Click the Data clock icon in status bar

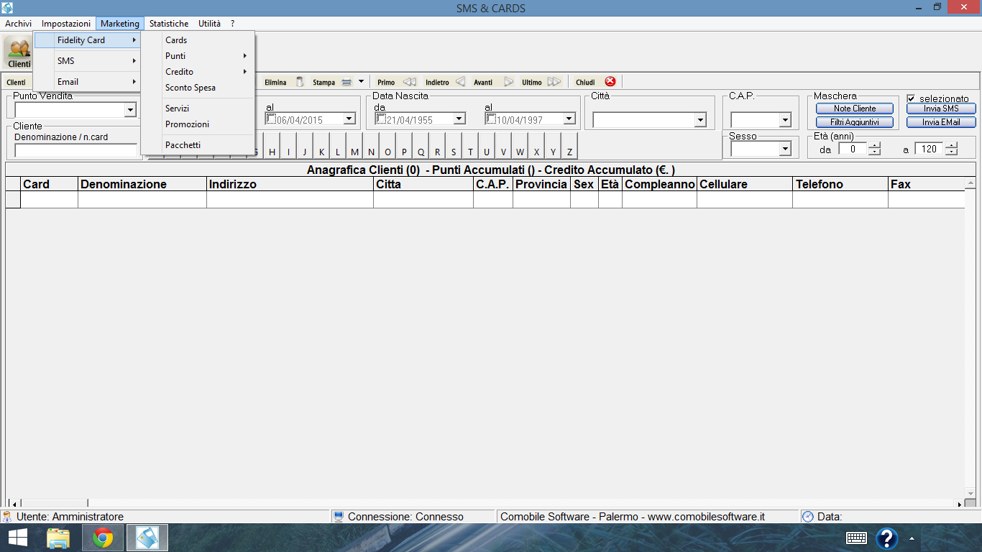tap(808, 517)
